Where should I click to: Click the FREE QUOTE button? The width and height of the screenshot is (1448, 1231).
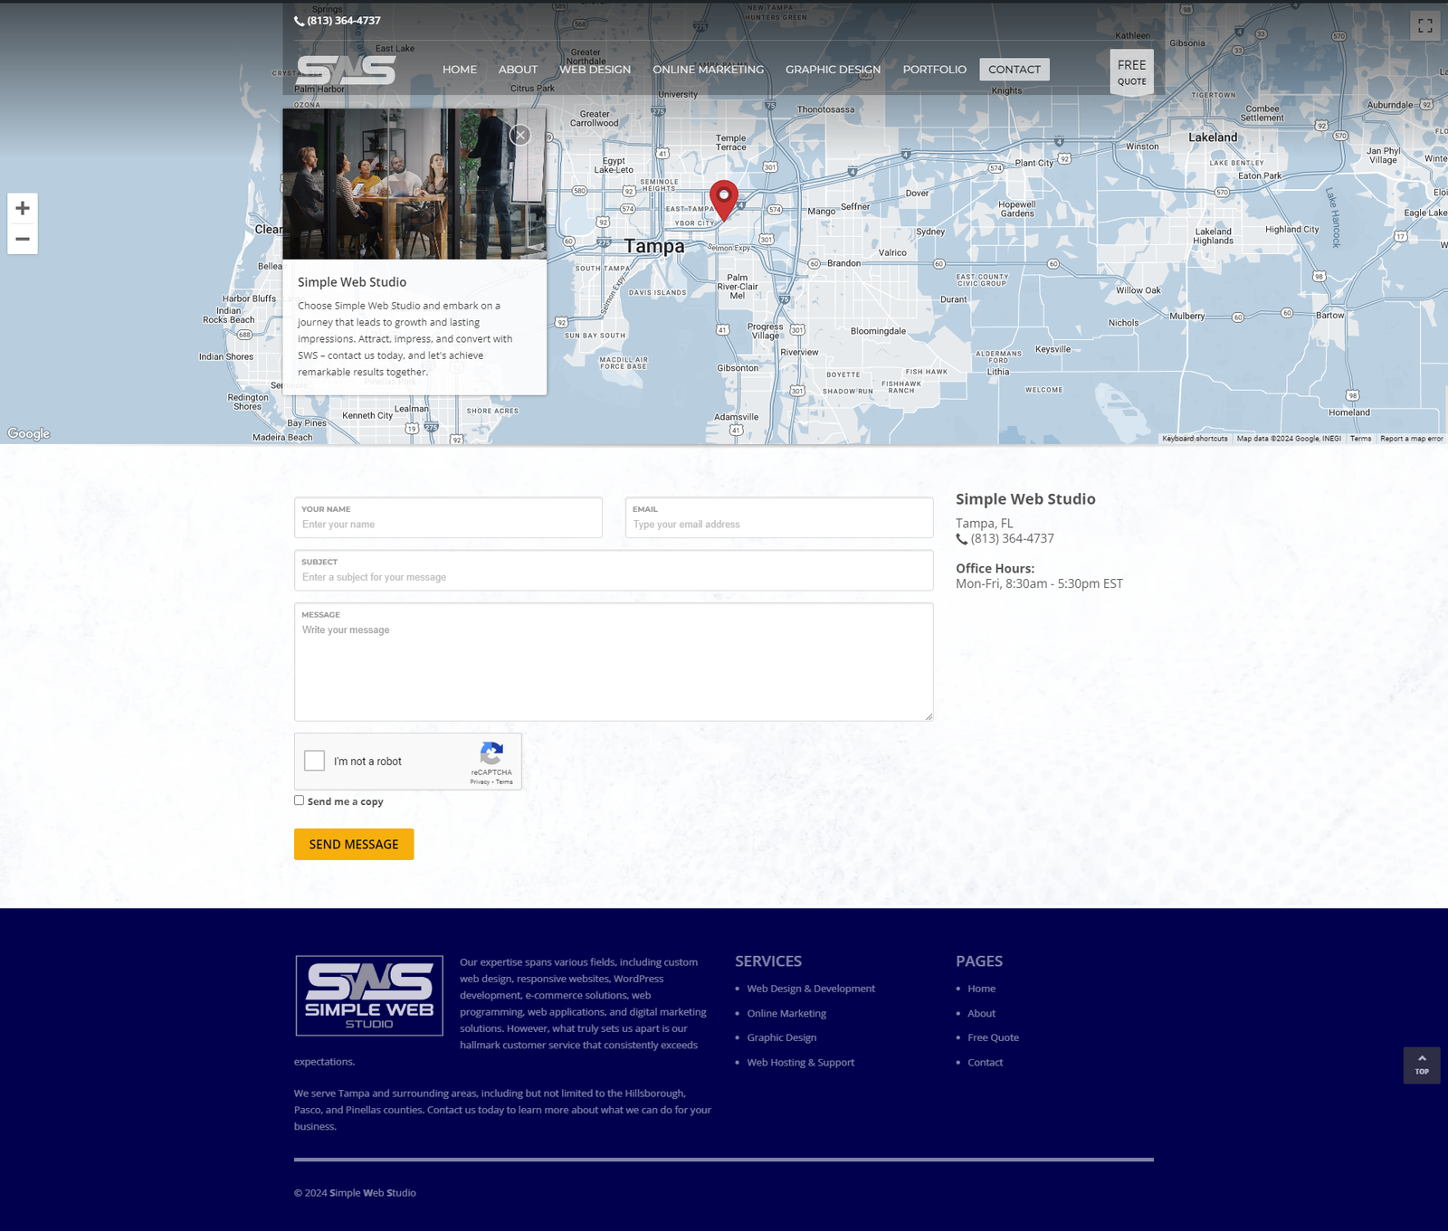(x=1132, y=71)
